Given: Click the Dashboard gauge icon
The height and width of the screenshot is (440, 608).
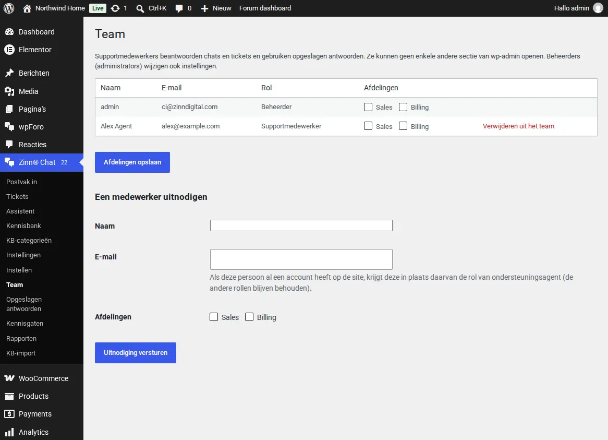Looking at the screenshot, I should 9,32.
